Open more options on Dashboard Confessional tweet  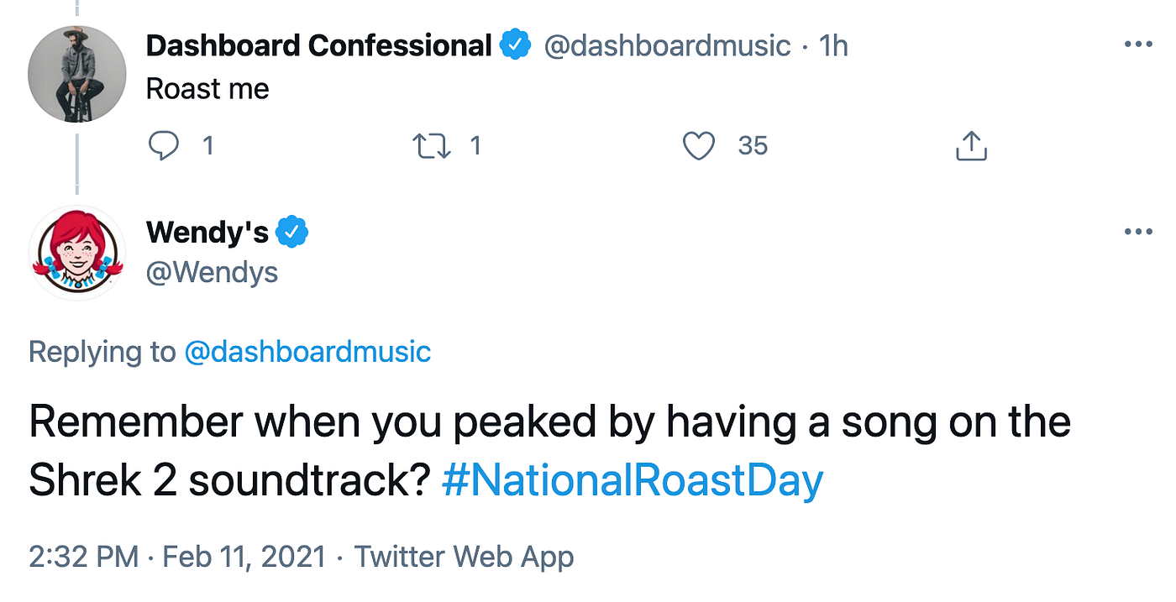pos(1137,44)
